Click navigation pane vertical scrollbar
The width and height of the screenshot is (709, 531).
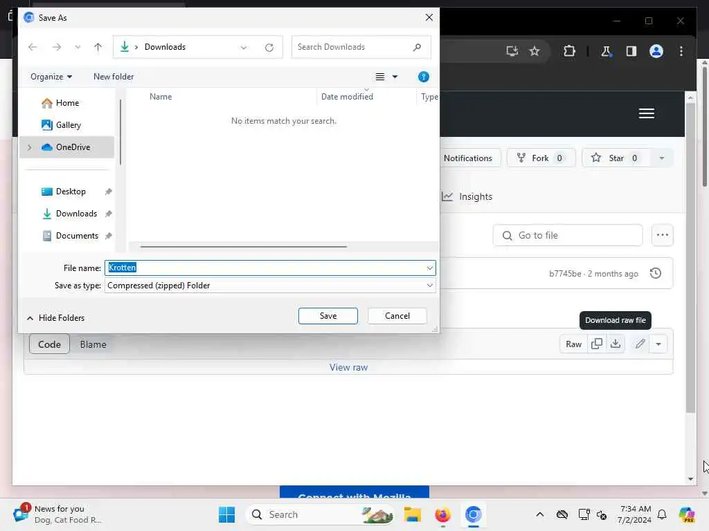120,132
